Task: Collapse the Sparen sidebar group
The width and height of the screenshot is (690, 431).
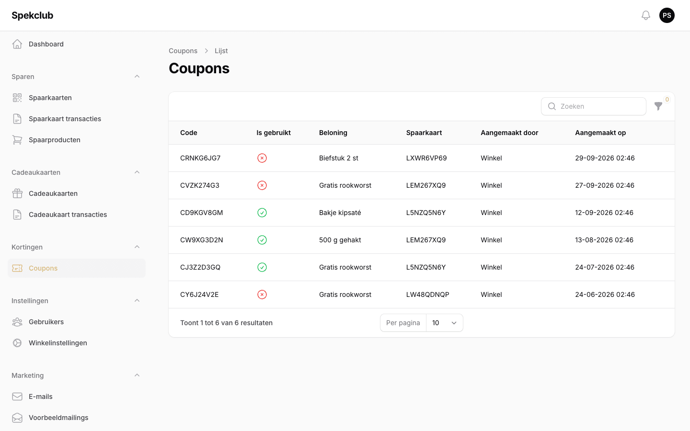Action: [137, 77]
